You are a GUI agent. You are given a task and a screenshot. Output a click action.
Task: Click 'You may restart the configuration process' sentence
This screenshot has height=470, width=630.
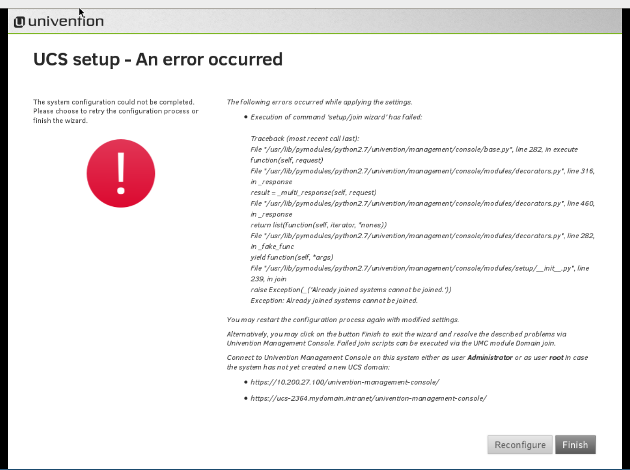tap(342, 320)
